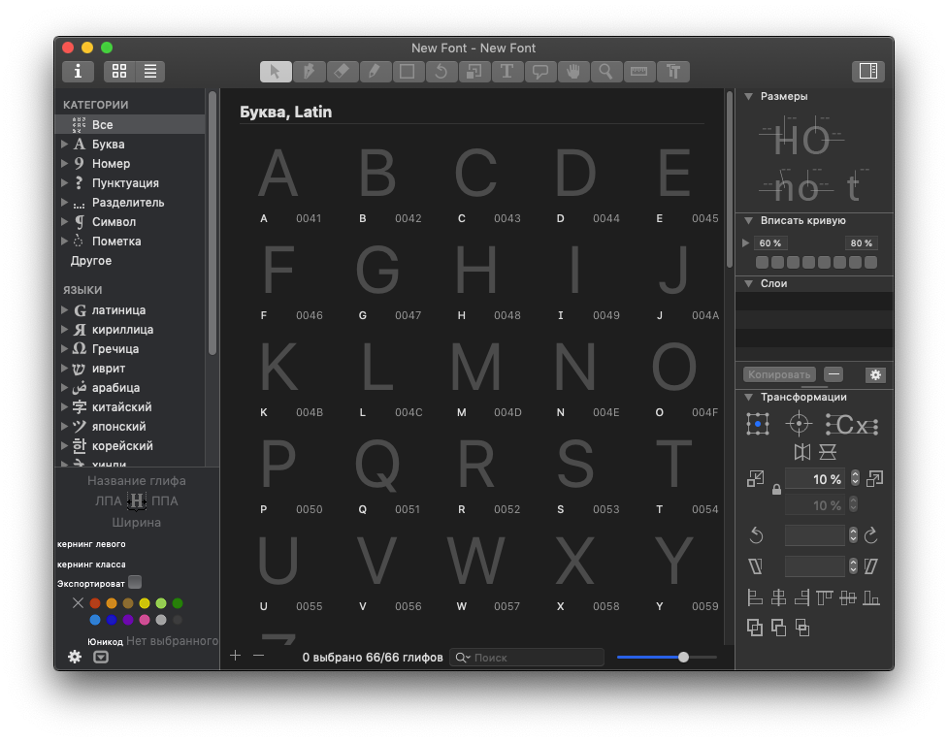Screen dimensions: 948x742
Task: Collapse the Трансформации panel section
Action: point(749,397)
